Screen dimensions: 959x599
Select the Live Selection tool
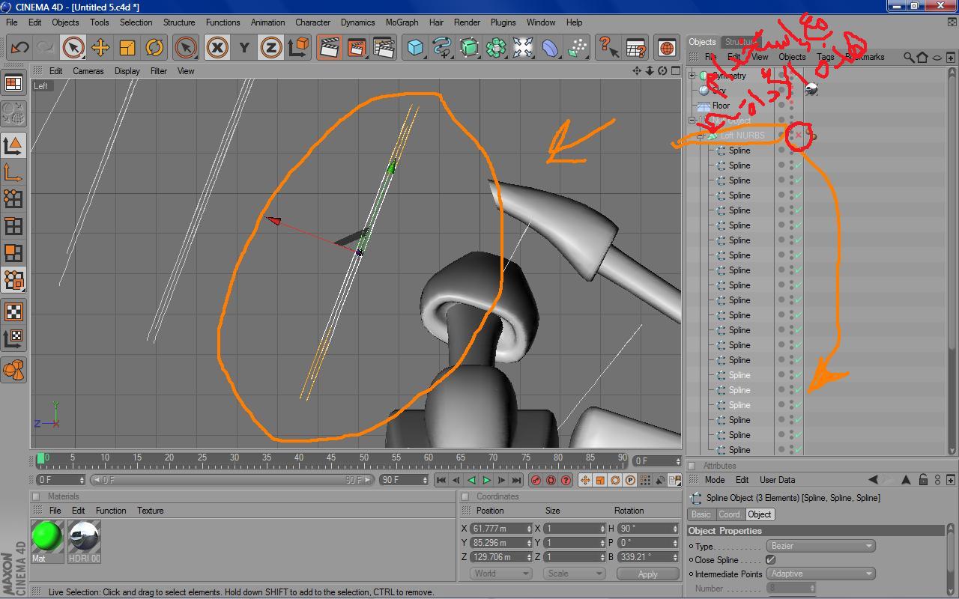point(73,47)
